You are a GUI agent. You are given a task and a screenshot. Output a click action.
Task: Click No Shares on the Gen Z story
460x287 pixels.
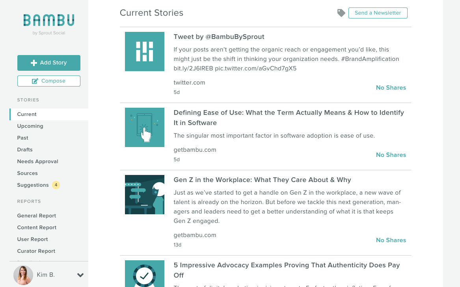point(391,240)
